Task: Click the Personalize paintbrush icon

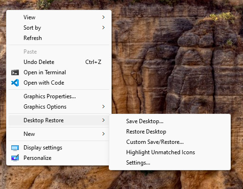Action: 15,158
